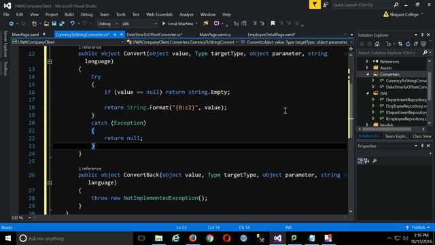
Task: Open the Debug menu
Action: click(86, 14)
